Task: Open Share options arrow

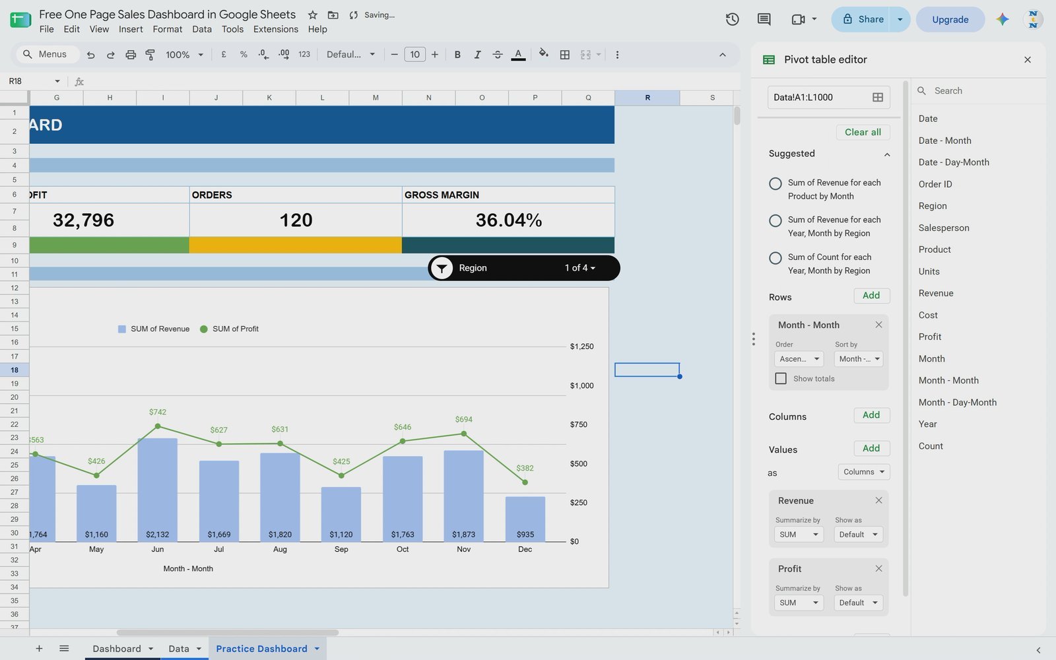Action: [x=900, y=19]
